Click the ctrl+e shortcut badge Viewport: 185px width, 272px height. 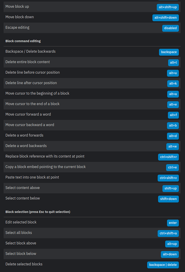[173, 167]
